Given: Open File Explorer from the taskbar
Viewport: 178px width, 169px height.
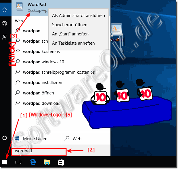Looking at the screenshot, I should coord(47,162).
